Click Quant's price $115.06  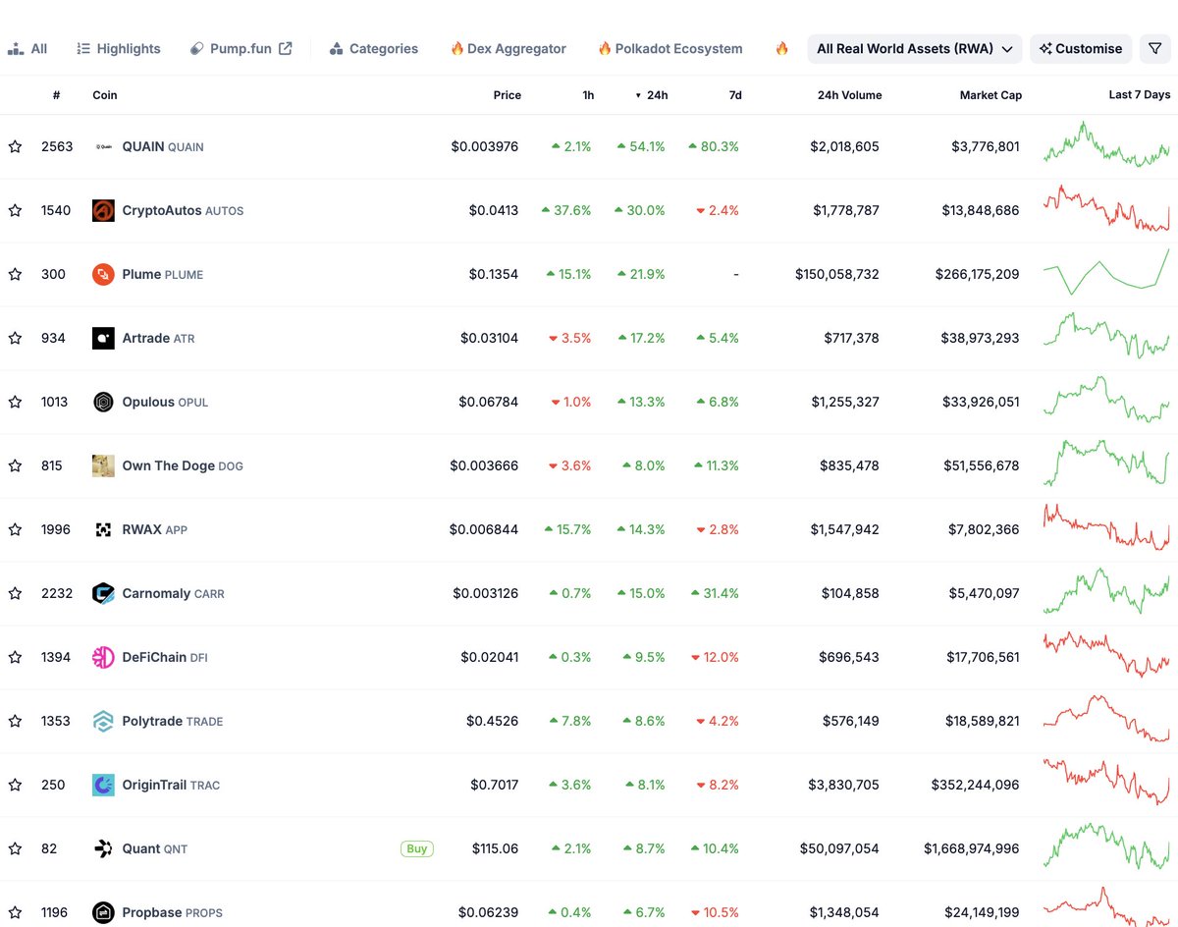point(495,848)
